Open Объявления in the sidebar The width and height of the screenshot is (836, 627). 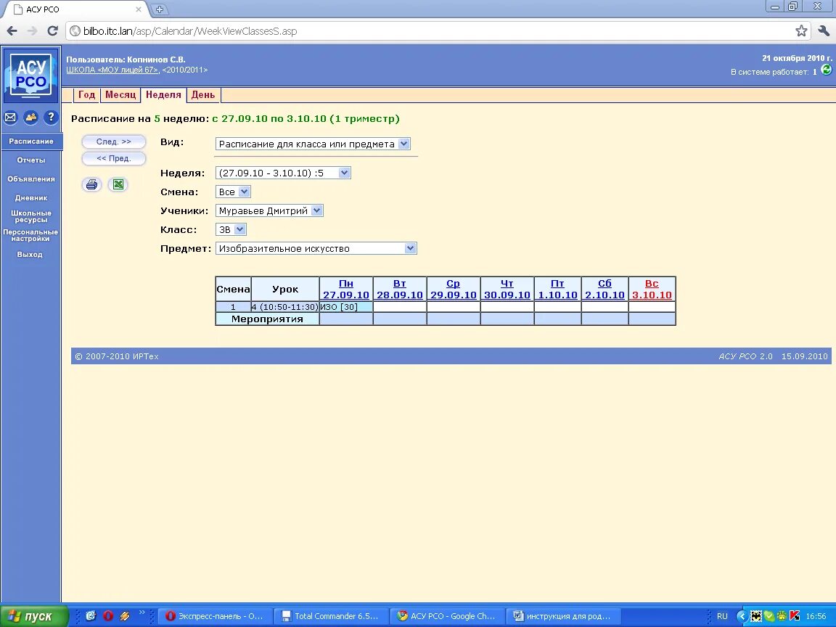click(x=31, y=179)
